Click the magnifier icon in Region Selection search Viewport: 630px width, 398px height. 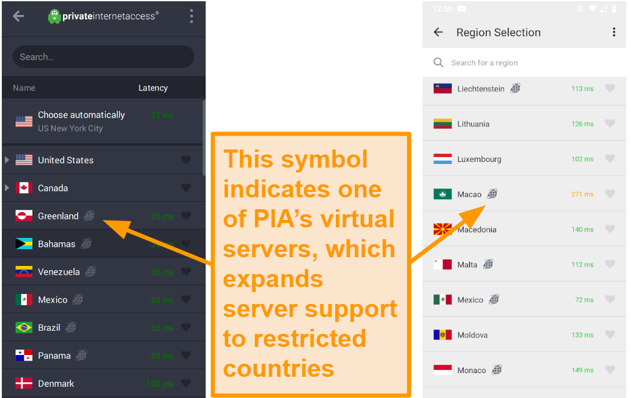(x=438, y=62)
